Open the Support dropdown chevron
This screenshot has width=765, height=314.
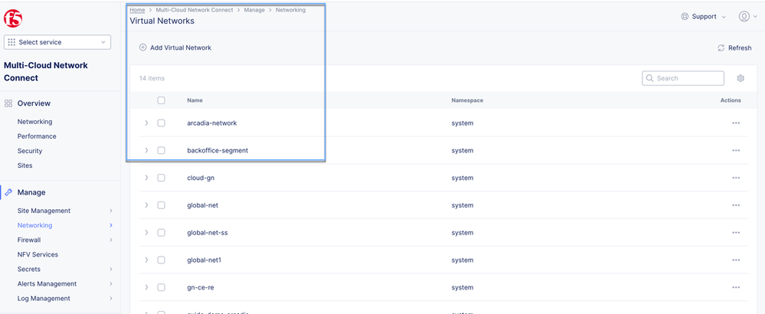coord(724,17)
